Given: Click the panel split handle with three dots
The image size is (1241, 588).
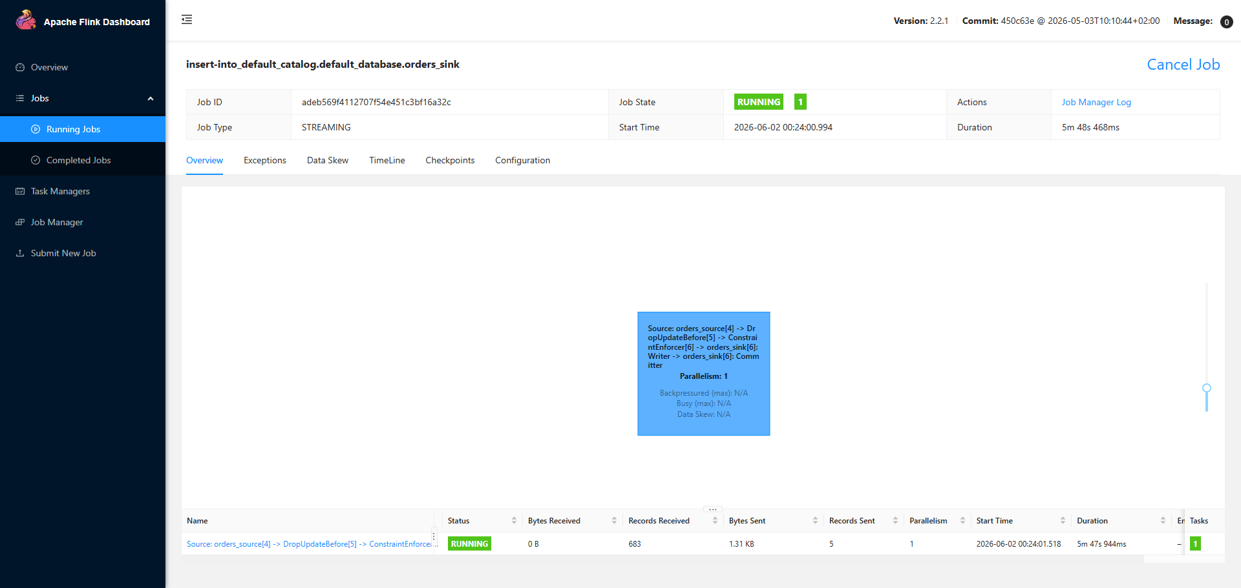Looking at the screenshot, I should [713, 509].
